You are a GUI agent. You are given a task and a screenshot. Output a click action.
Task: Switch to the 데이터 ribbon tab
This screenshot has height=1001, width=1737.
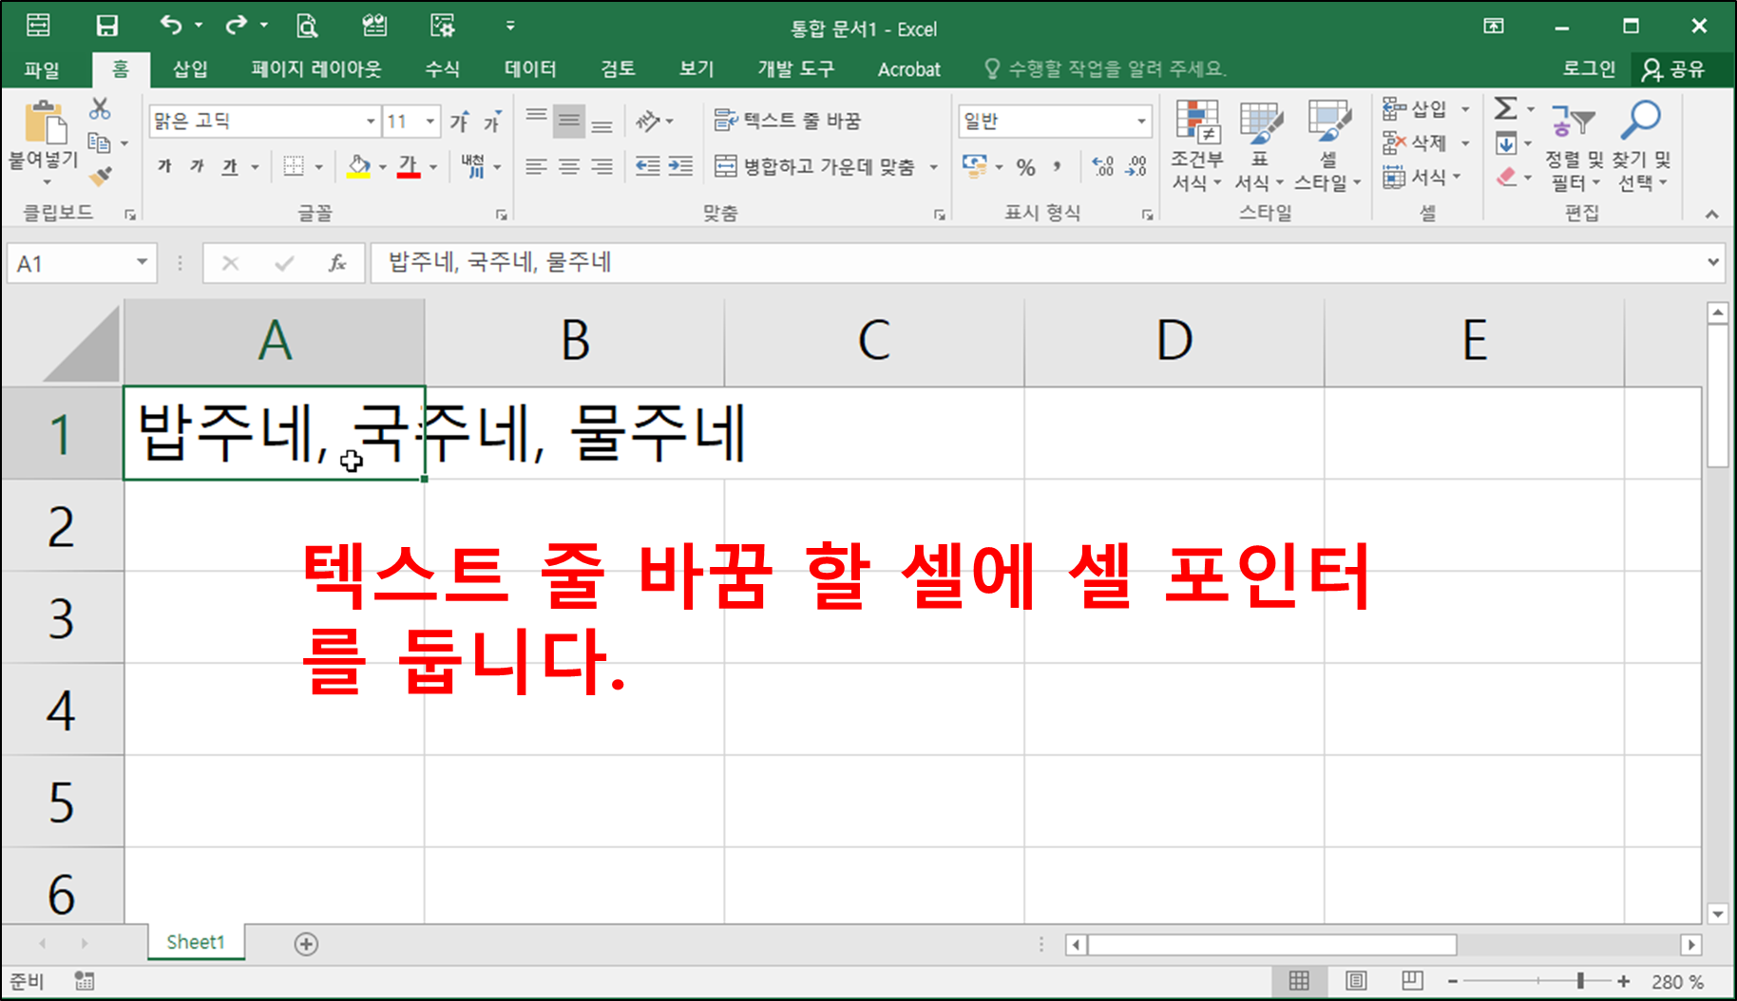coord(529,68)
